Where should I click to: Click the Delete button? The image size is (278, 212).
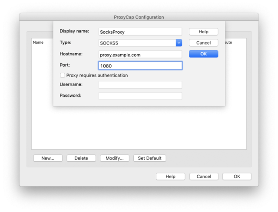tap(81, 158)
